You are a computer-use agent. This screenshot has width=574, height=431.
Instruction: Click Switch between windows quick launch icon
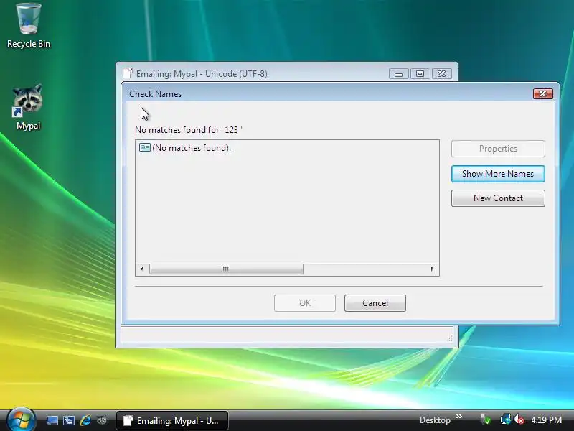pyautogui.click(x=69, y=420)
